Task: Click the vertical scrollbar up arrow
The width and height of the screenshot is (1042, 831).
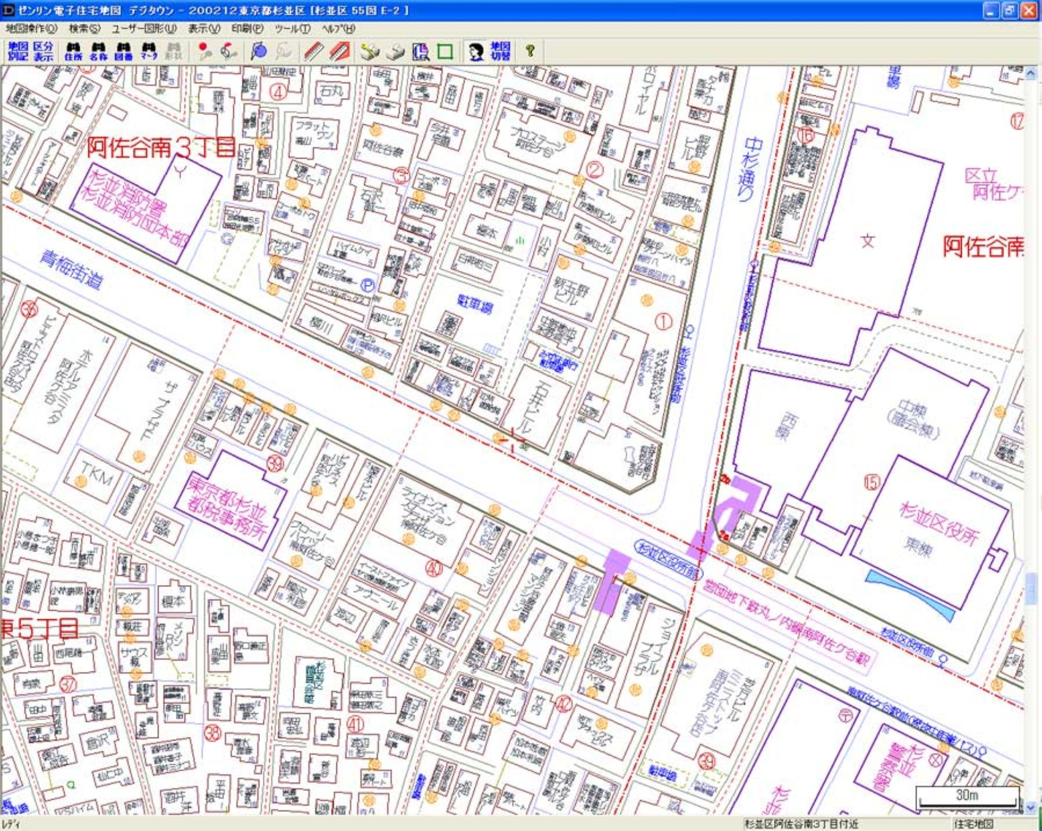Action: coord(1031,73)
